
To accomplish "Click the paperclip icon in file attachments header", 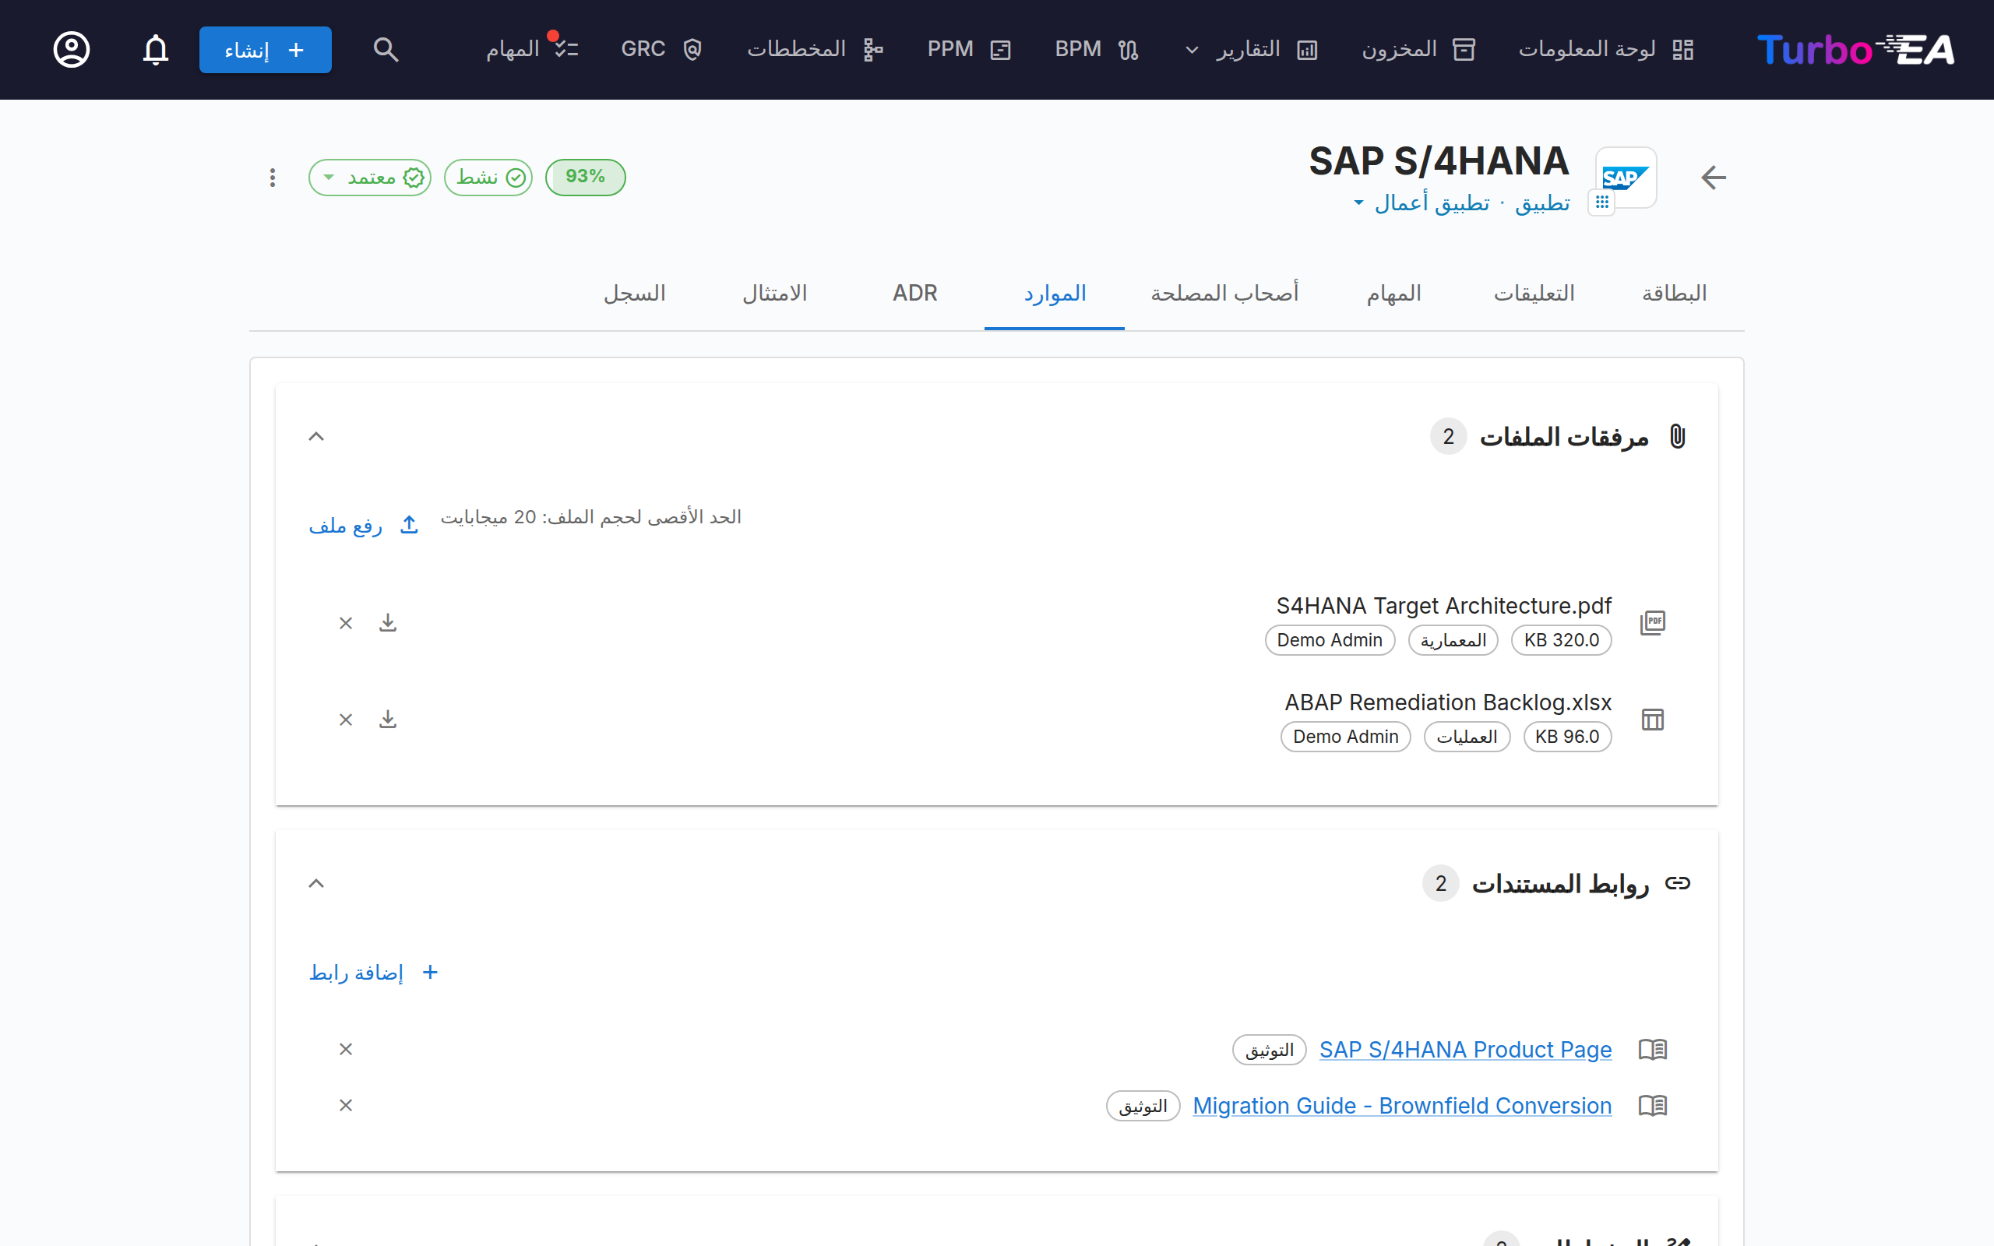I will click(1678, 436).
